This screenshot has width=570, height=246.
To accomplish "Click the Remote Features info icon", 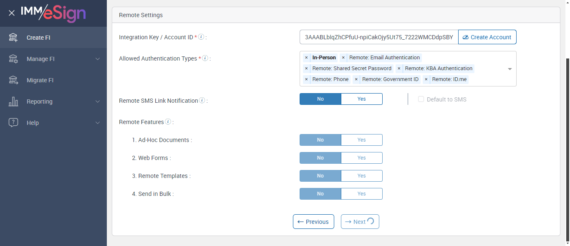I will pos(168,122).
